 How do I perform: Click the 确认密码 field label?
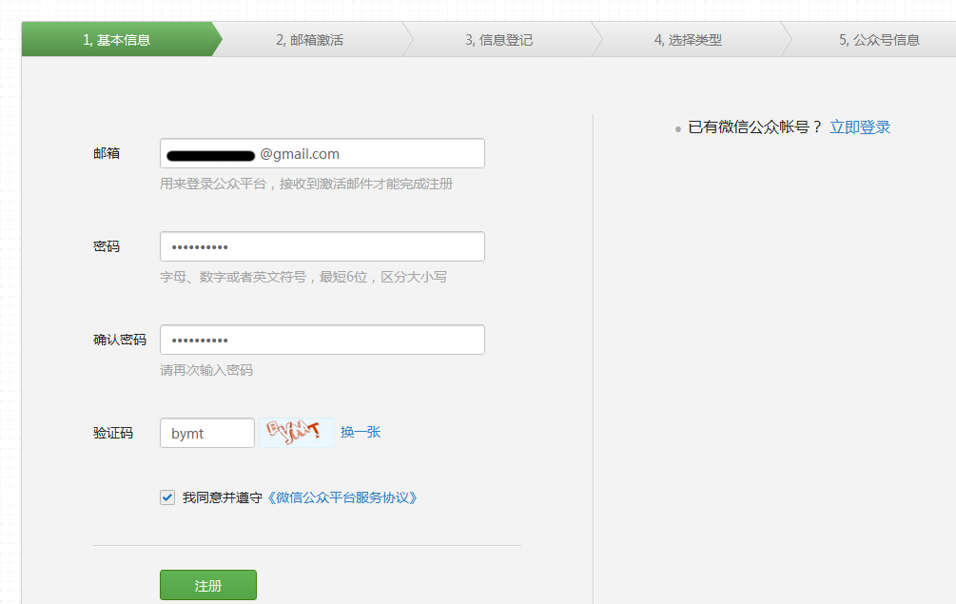click(120, 340)
